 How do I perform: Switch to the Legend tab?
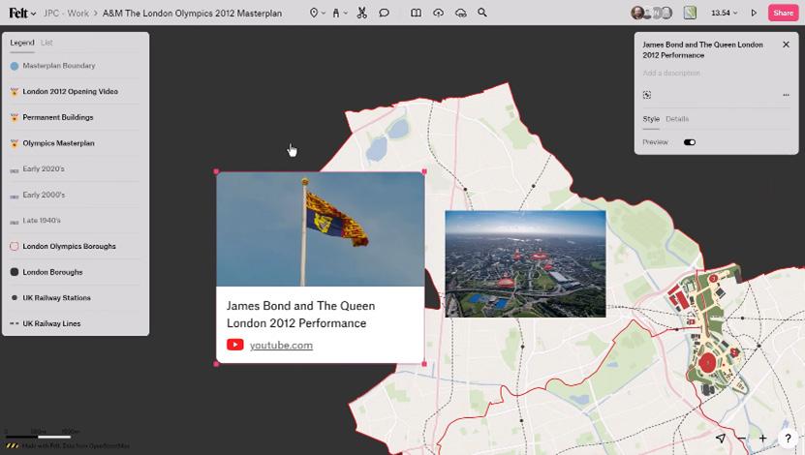22,43
